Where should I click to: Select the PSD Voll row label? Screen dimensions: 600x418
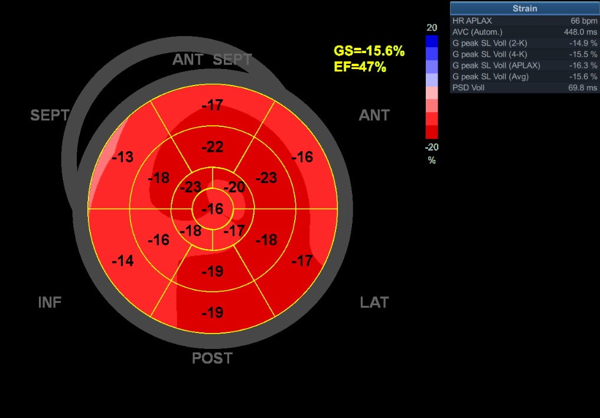pyautogui.click(x=468, y=87)
